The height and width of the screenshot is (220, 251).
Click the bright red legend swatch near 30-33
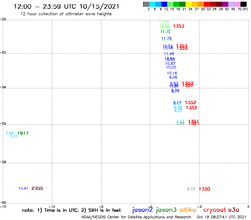[207, 4]
